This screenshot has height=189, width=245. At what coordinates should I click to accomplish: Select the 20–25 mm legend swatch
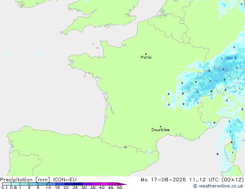(69, 184)
